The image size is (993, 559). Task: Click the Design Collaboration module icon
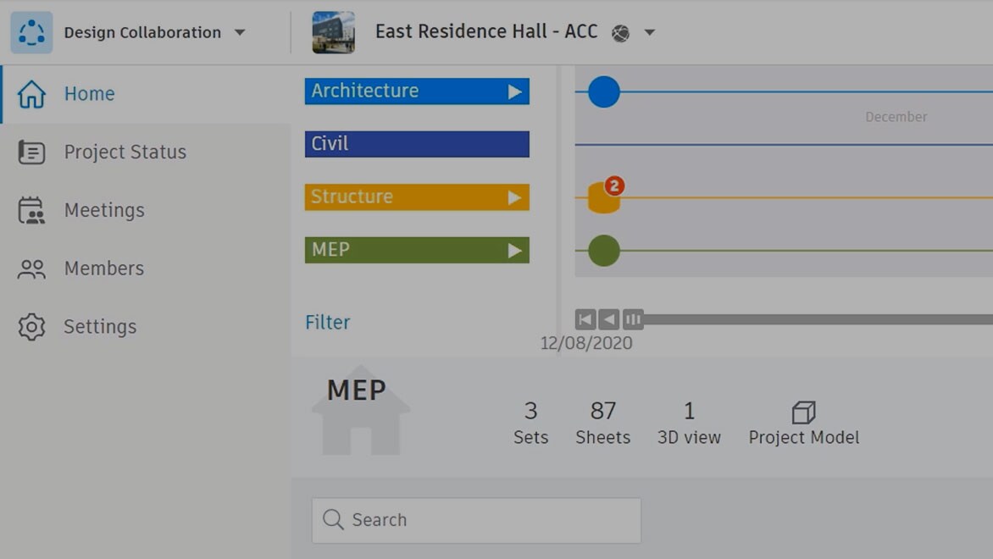click(31, 32)
